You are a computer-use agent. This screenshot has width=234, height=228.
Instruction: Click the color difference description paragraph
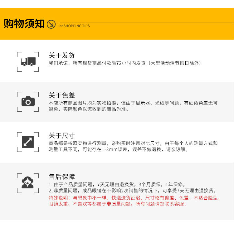(x=133, y=106)
